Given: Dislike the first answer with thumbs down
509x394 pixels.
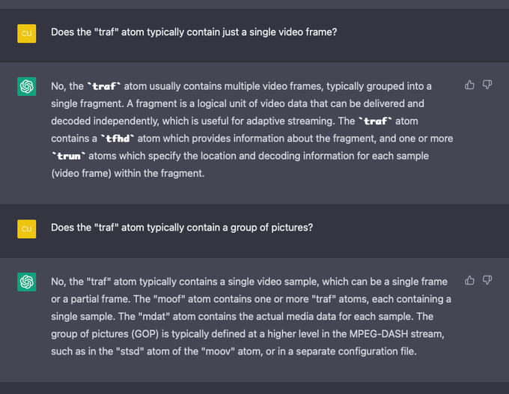Looking at the screenshot, I should pos(487,85).
